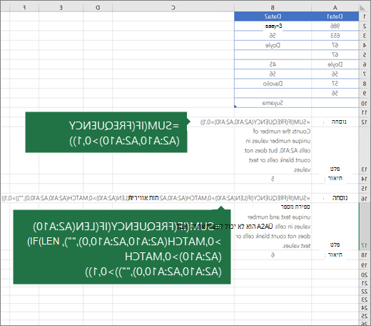
Task: Click the Select All corner triangle
Action: 363,8
